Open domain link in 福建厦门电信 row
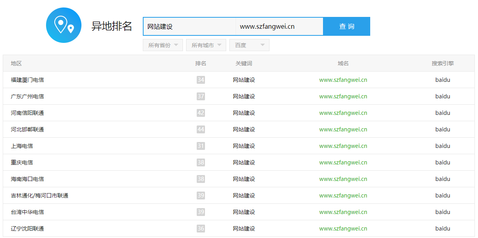The width and height of the screenshot is (478, 238). (x=343, y=80)
